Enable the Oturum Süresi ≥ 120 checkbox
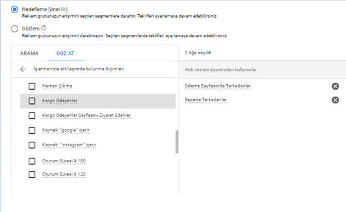Viewport: 346px width, 212px height. (32, 174)
